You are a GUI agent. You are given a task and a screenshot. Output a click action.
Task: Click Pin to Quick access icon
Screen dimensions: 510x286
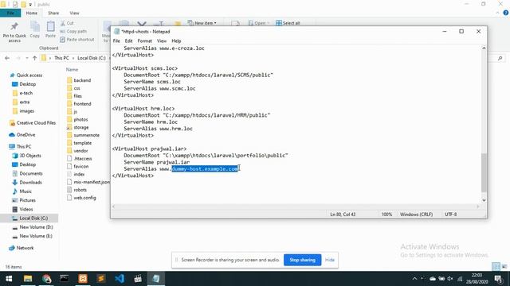(x=14, y=32)
